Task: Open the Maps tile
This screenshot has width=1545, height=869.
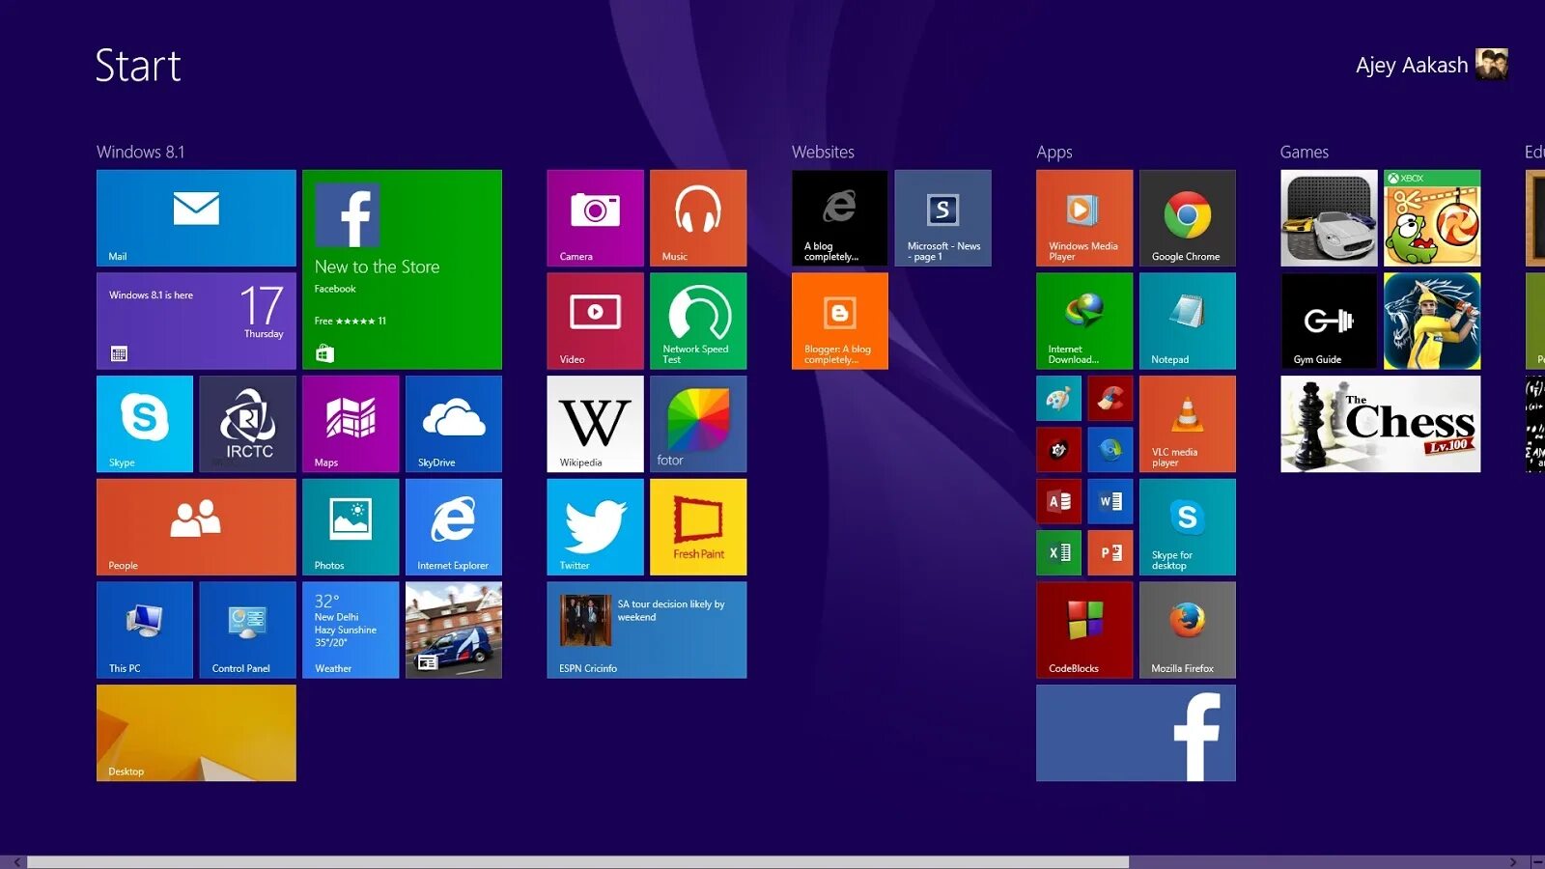Action: point(351,424)
